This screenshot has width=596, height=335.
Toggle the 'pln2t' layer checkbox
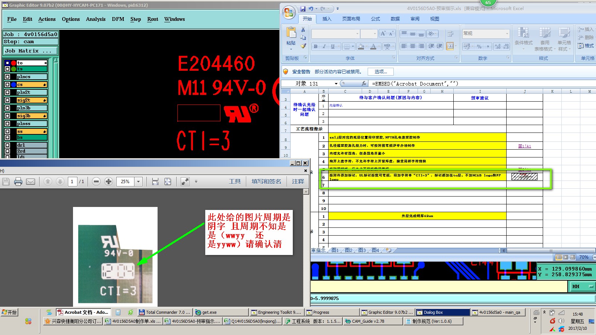coord(7,92)
